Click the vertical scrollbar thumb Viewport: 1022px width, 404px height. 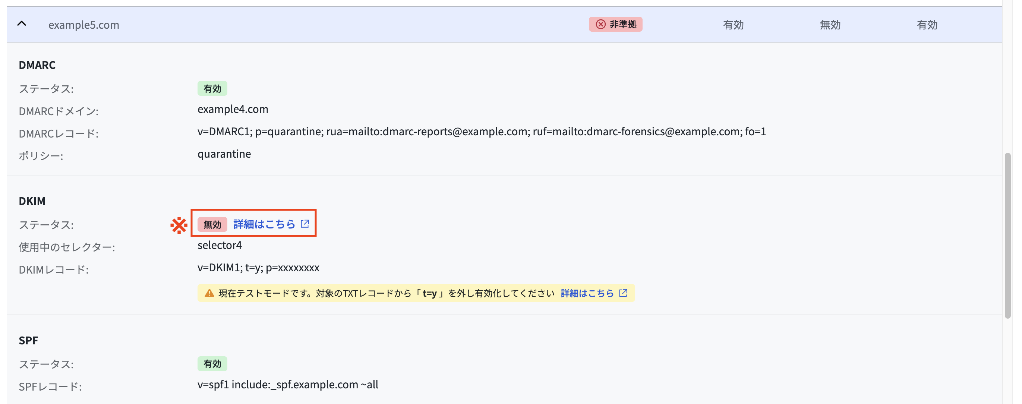(1008, 235)
